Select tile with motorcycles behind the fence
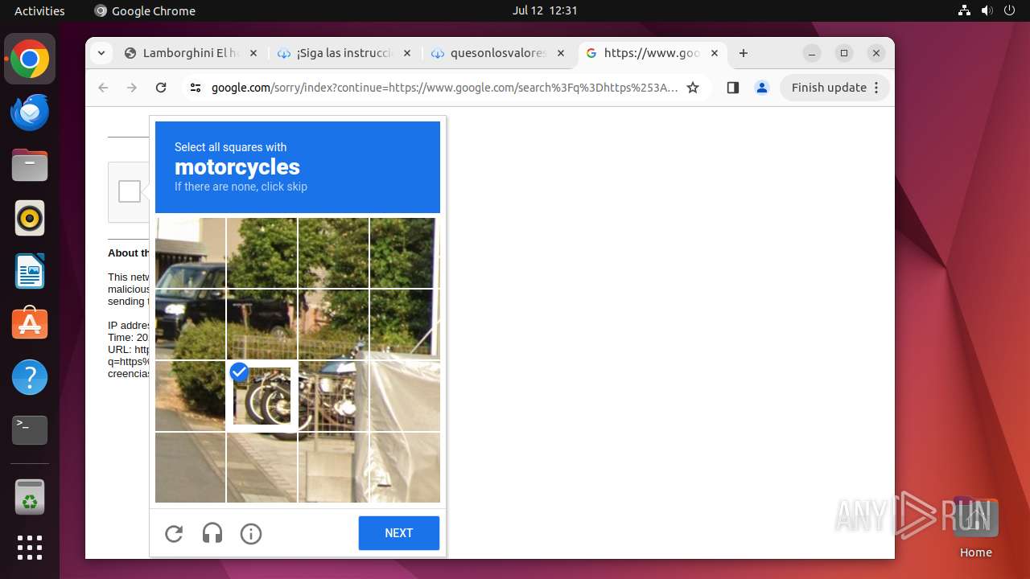The height and width of the screenshot is (579, 1030). coord(333,396)
